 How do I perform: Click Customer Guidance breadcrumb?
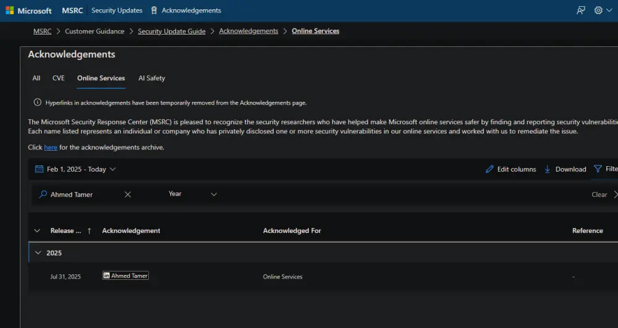click(95, 31)
